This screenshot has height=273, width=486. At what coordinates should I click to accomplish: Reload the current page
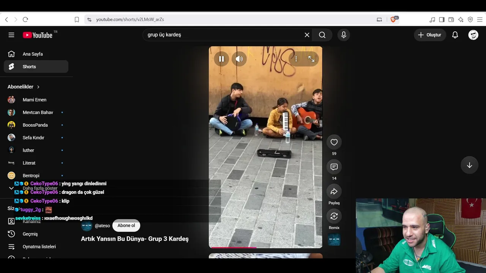coord(25,19)
